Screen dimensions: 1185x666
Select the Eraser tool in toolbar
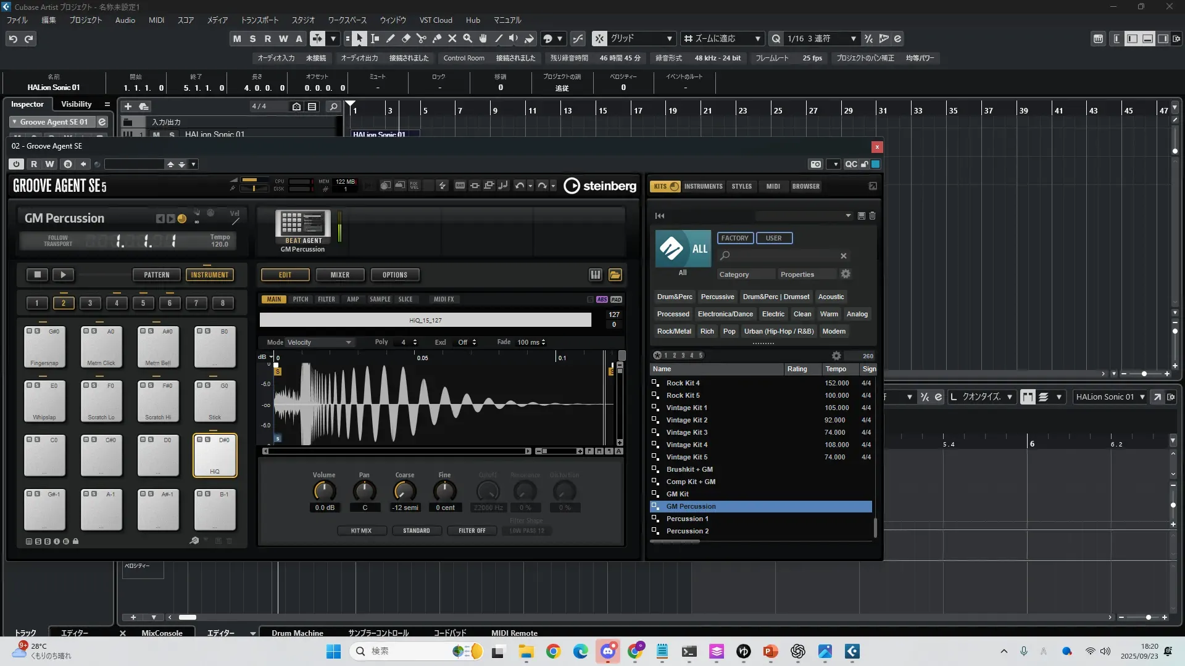tap(405, 39)
